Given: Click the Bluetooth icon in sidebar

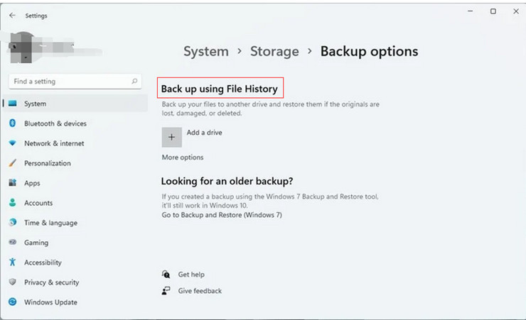Looking at the screenshot, I should click(x=13, y=123).
